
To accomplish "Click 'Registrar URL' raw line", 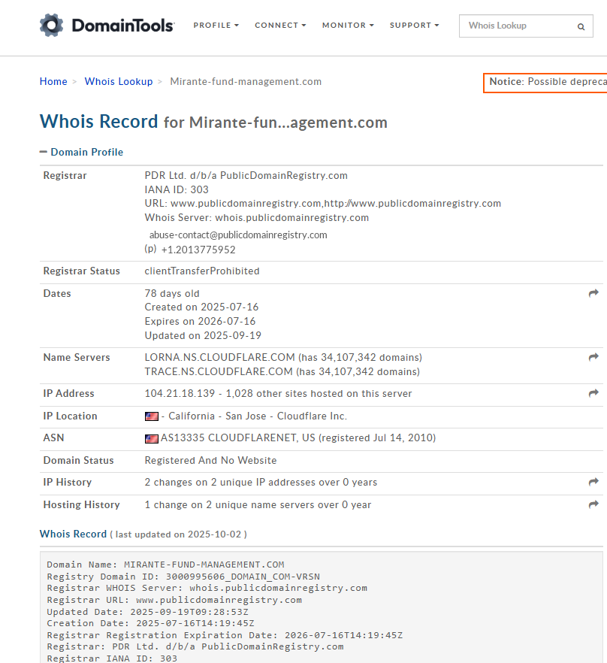I will click(x=174, y=600).
